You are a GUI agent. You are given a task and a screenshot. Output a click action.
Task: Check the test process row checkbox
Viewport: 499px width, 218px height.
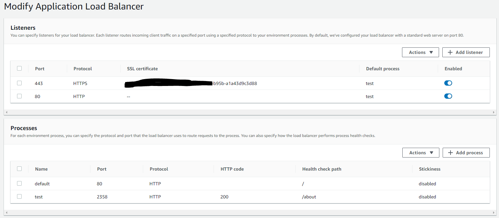(x=19, y=196)
